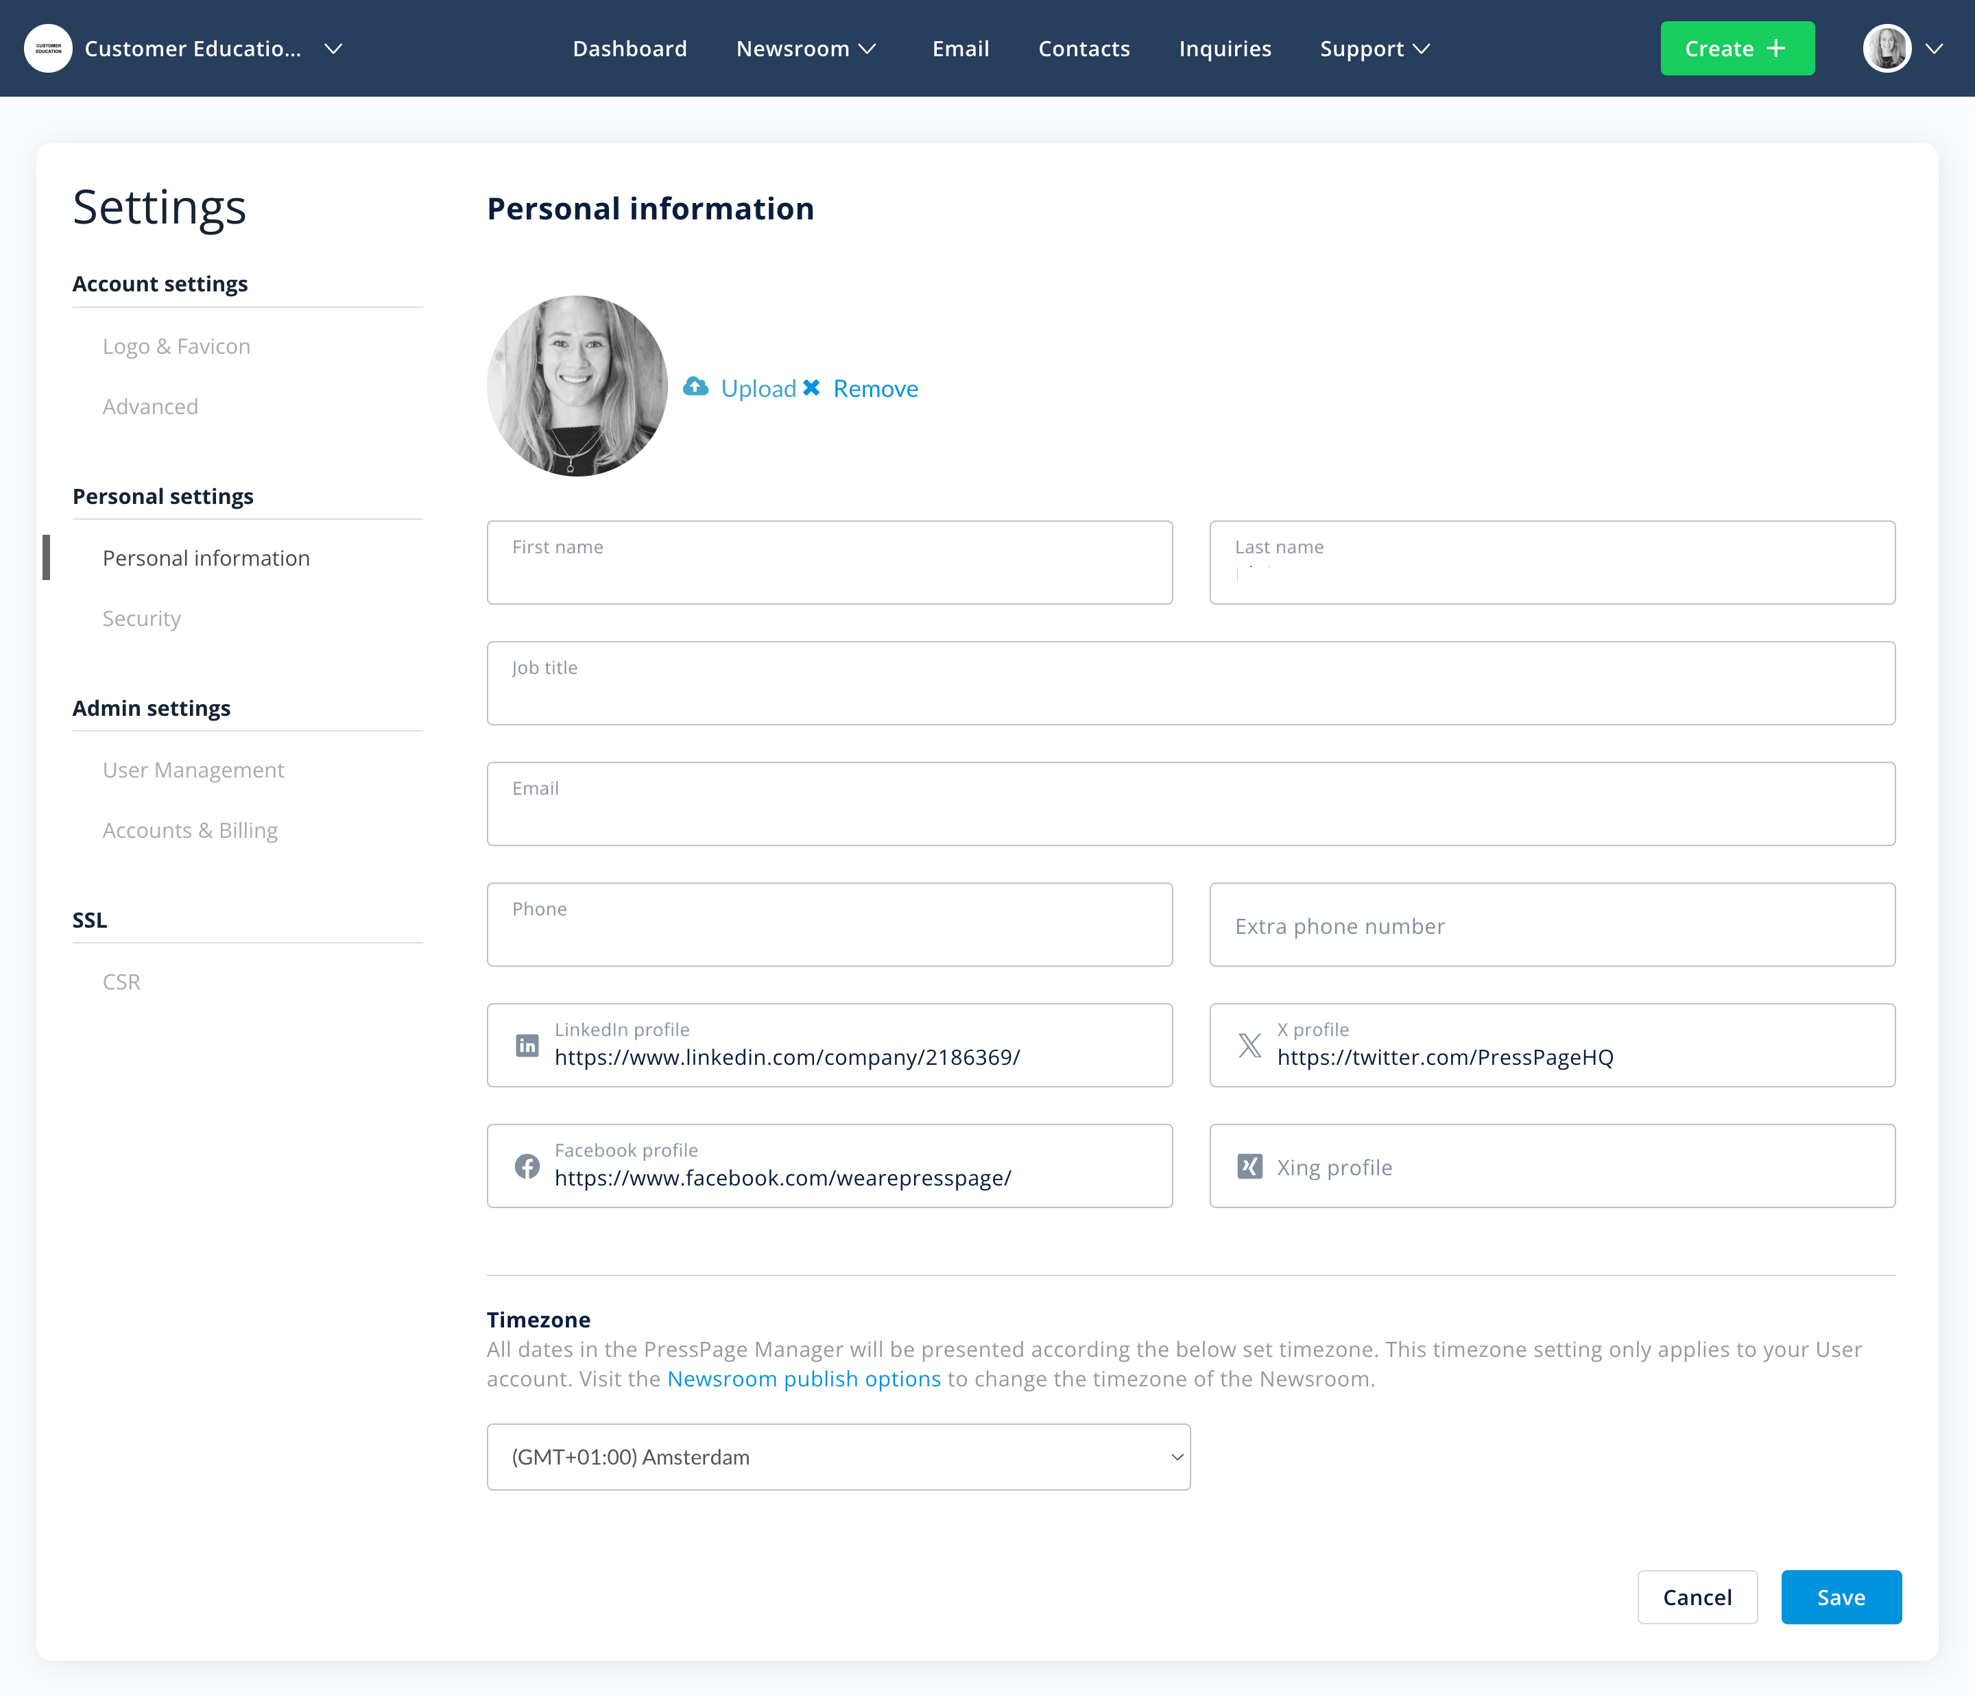1975x1697 pixels.
Task: Click the Facebook icon in profile field
Action: click(x=527, y=1166)
